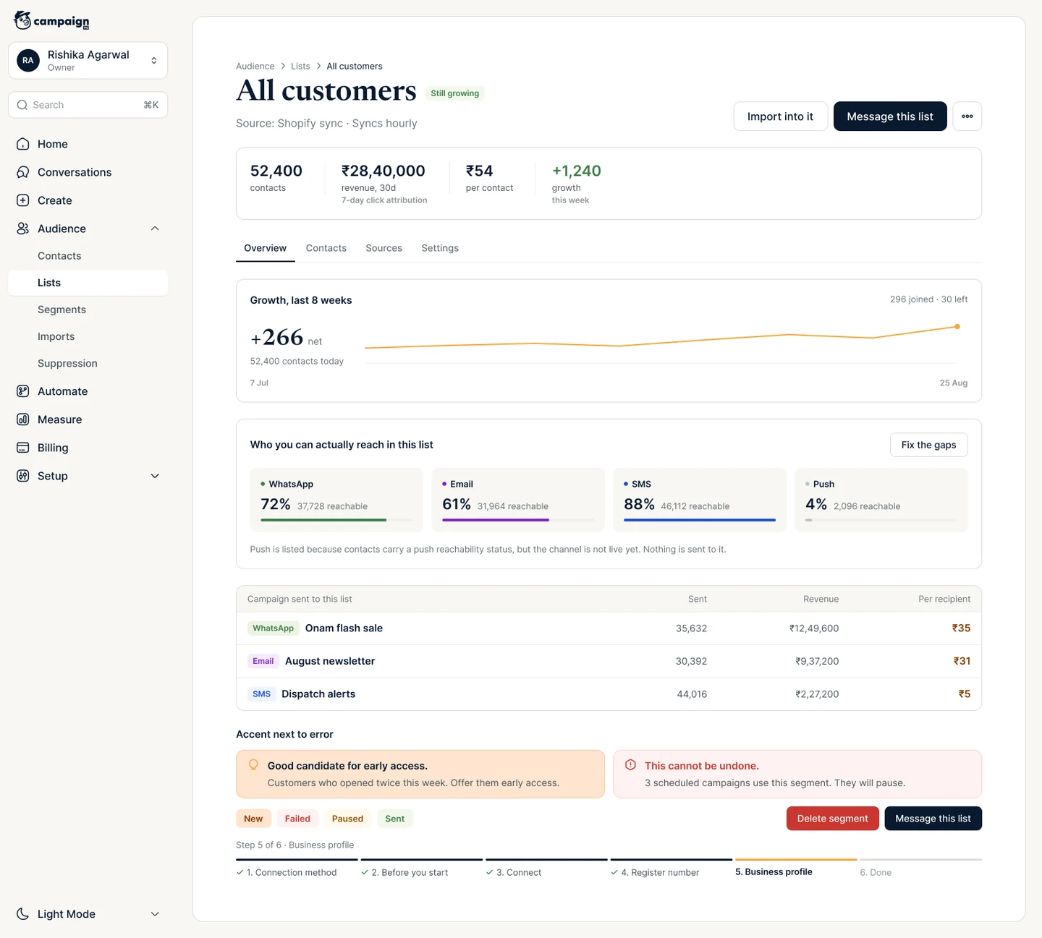Open the Settings tab
This screenshot has height=938, width=1042.
coord(440,248)
